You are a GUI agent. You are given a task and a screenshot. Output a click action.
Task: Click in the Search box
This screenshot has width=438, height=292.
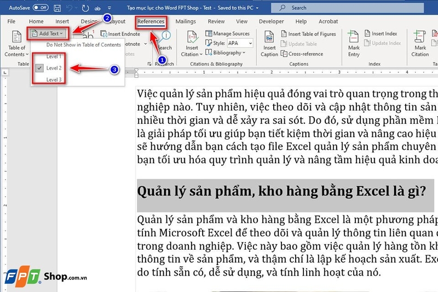tap(348, 8)
